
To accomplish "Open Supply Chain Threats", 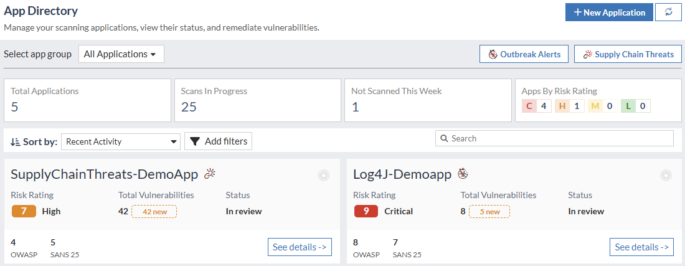I will [628, 54].
